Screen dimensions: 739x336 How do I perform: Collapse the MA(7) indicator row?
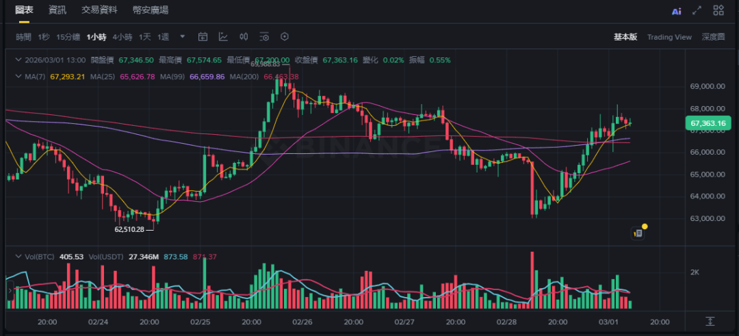18,76
